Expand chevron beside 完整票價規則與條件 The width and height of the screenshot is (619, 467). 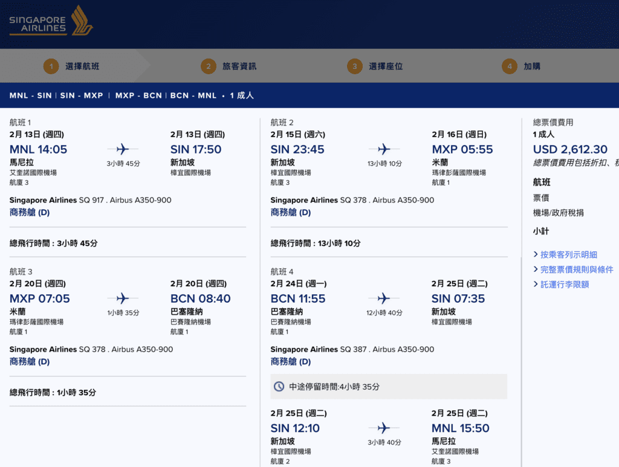536,269
